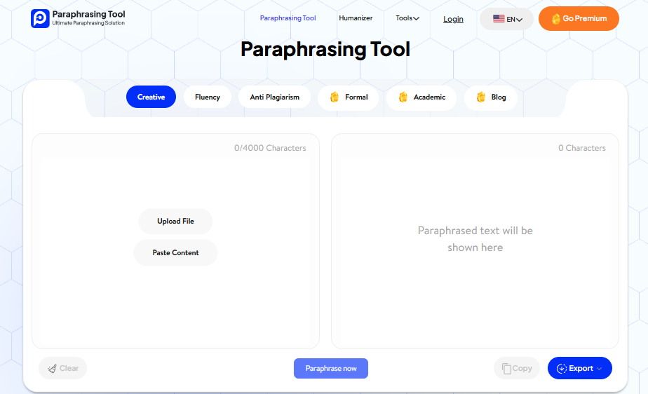648x394 pixels.
Task: Open the EN language selector chevron
Action: pos(520,20)
